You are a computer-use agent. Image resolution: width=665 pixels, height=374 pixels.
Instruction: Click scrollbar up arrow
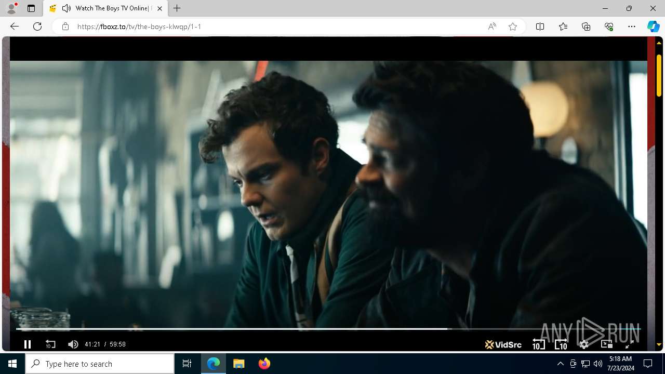pyautogui.click(x=659, y=43)
